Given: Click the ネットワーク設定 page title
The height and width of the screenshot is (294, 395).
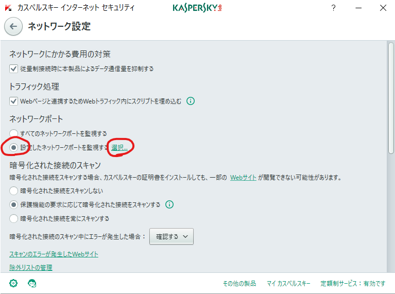Looking at the screenshot, I should [59, 26].
